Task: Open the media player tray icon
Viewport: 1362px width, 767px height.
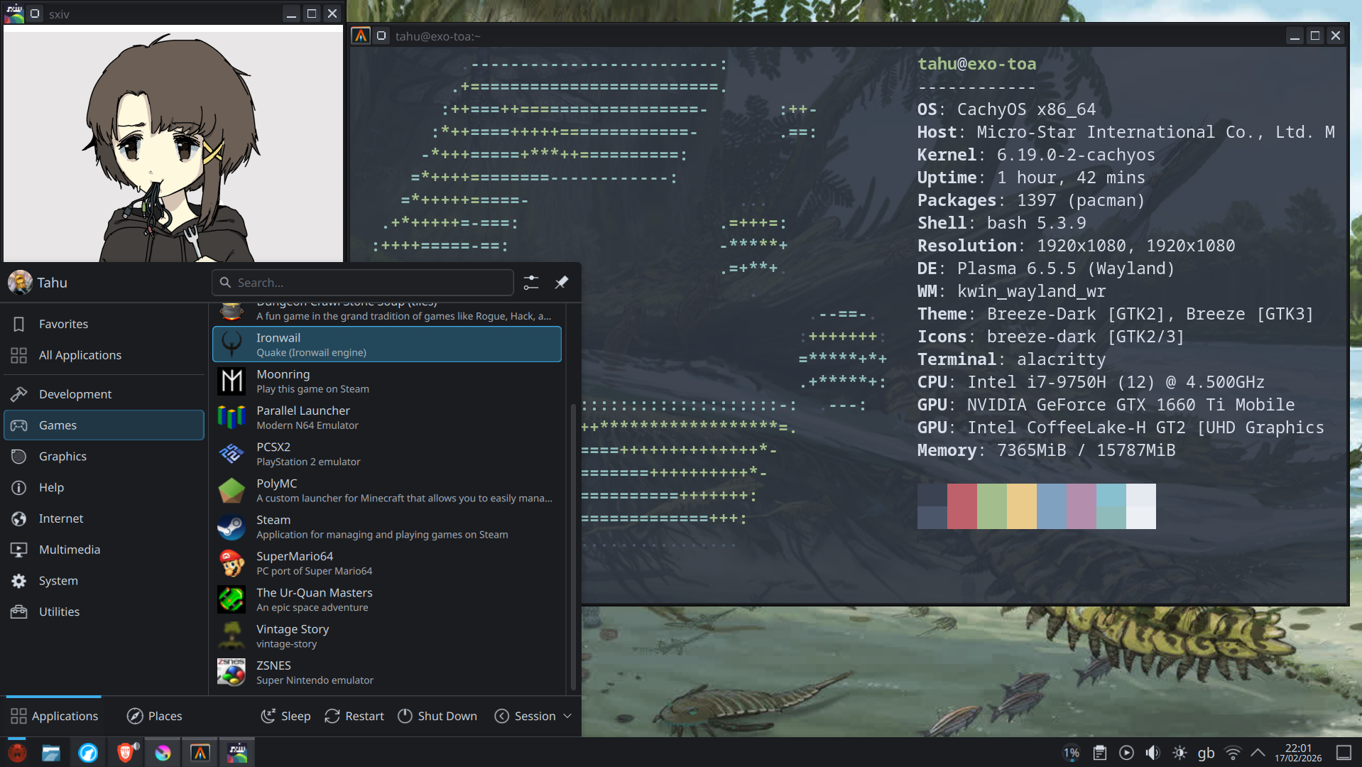Action: pyautogui.click(x=1126, y=753)
